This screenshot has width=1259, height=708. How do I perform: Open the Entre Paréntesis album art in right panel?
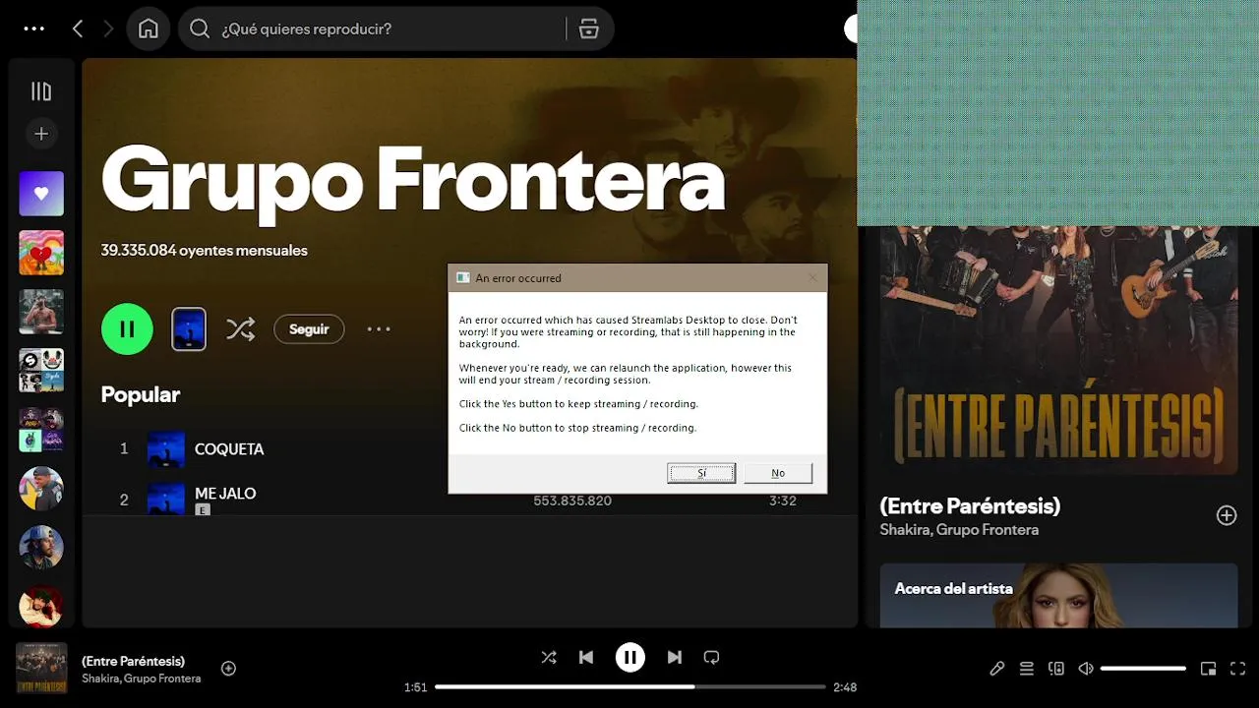pos(1058,350)
